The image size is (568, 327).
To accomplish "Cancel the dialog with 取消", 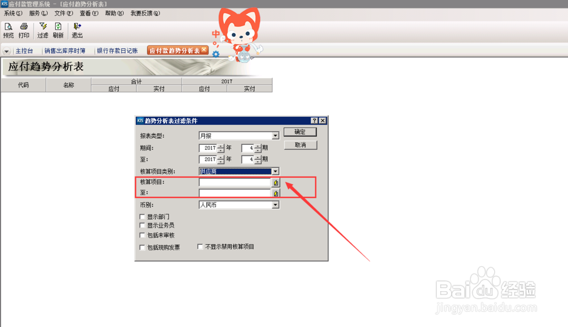I will [300, 145].
